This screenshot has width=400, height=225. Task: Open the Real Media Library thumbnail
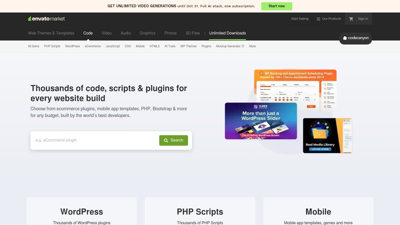click(327, 135)
